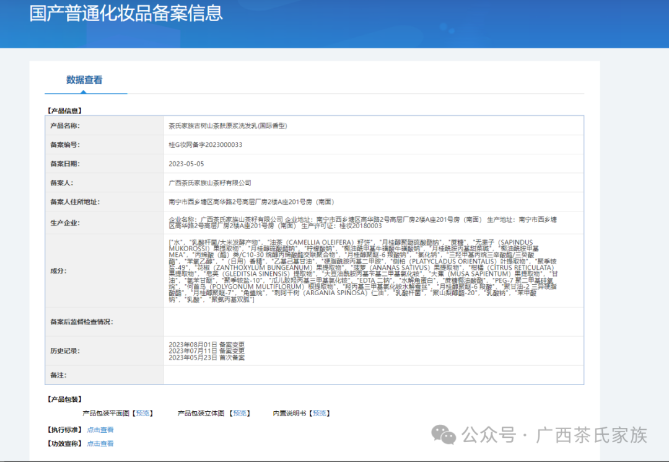Preview 产品包装立体图 via 预览 link
The width and height of the screenshot is (669, 462).
tap(240, 413)
